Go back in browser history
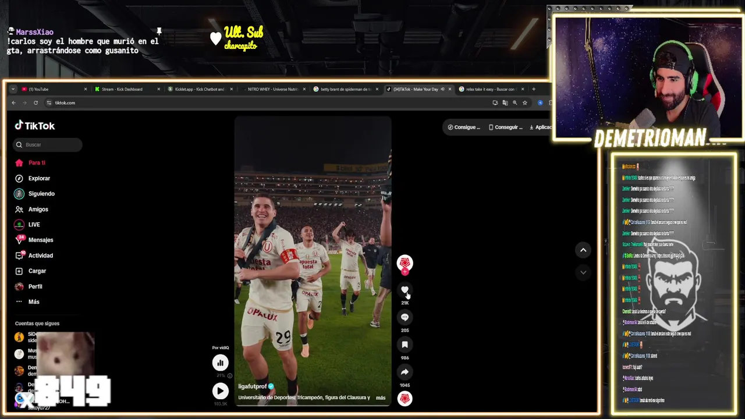This screenshot has width=745, height=419. pos(14,103)
